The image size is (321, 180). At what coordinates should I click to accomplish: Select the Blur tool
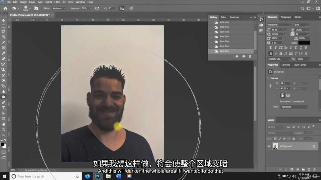(x=4, y=91)
